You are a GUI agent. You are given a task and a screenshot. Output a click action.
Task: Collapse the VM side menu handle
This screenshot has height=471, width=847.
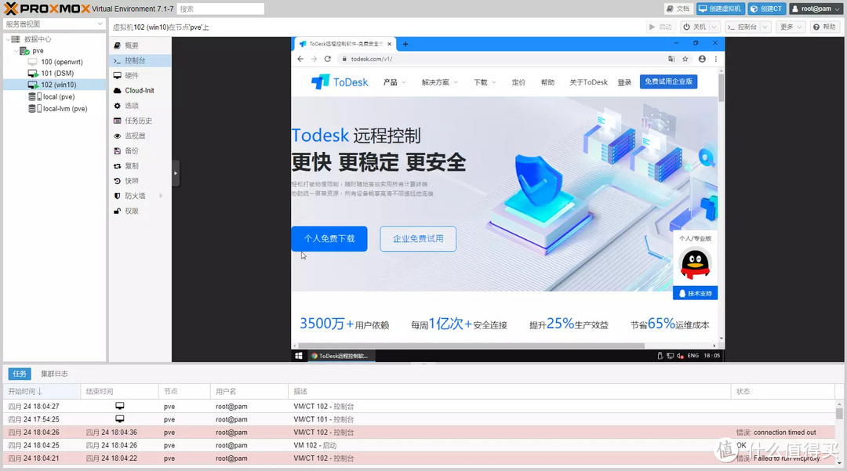(176, 173)
